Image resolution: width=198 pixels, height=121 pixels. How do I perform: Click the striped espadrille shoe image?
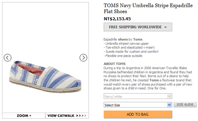(x=45, y=77)
